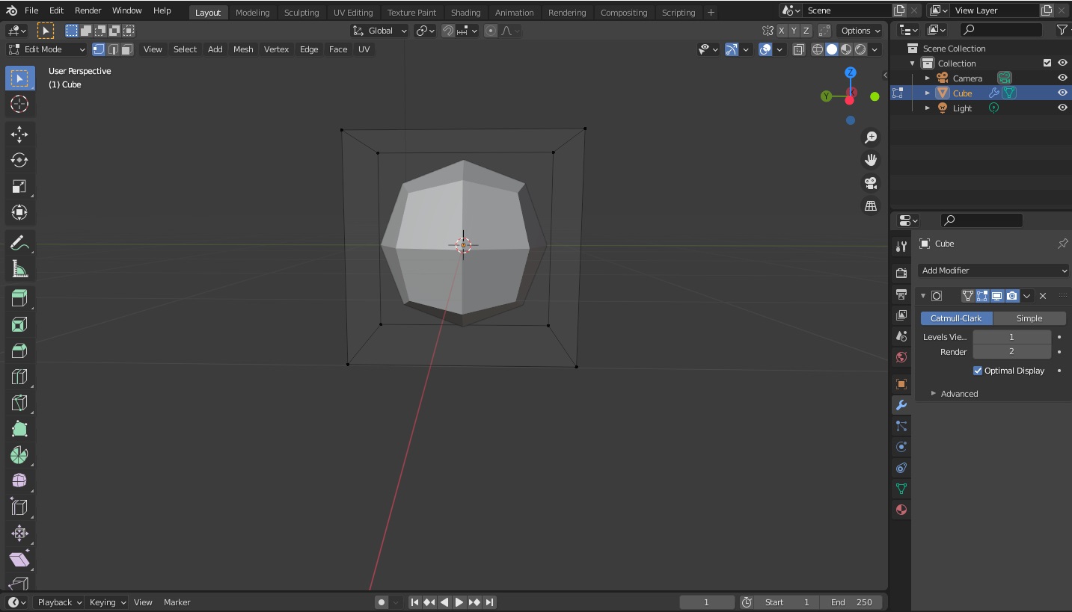Select the Shrink/Fatten tool
The image size is (1072, 612).
coord(19,534)
